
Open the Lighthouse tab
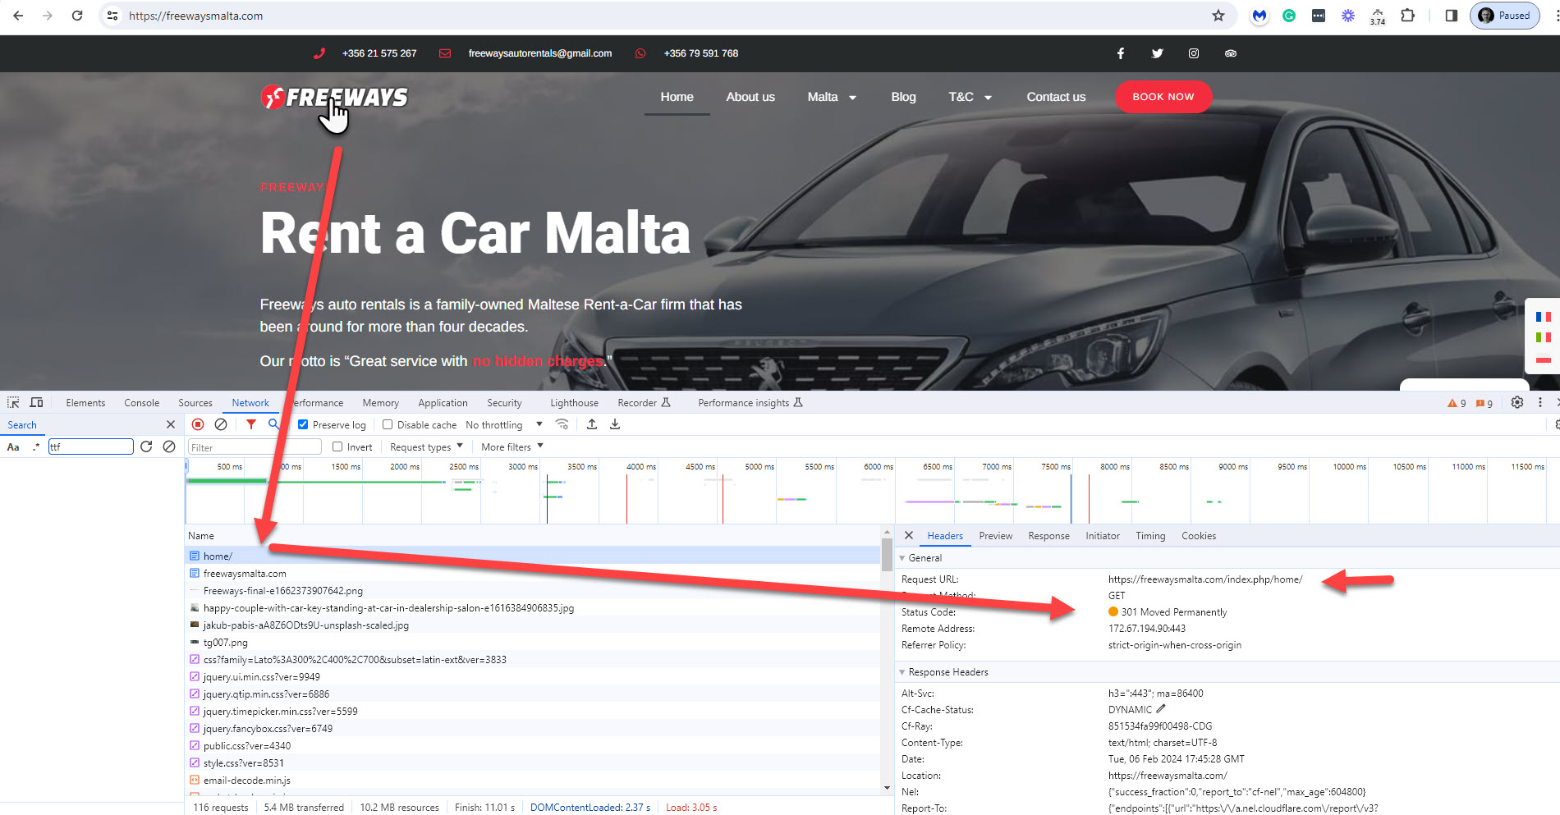point(575,402)
